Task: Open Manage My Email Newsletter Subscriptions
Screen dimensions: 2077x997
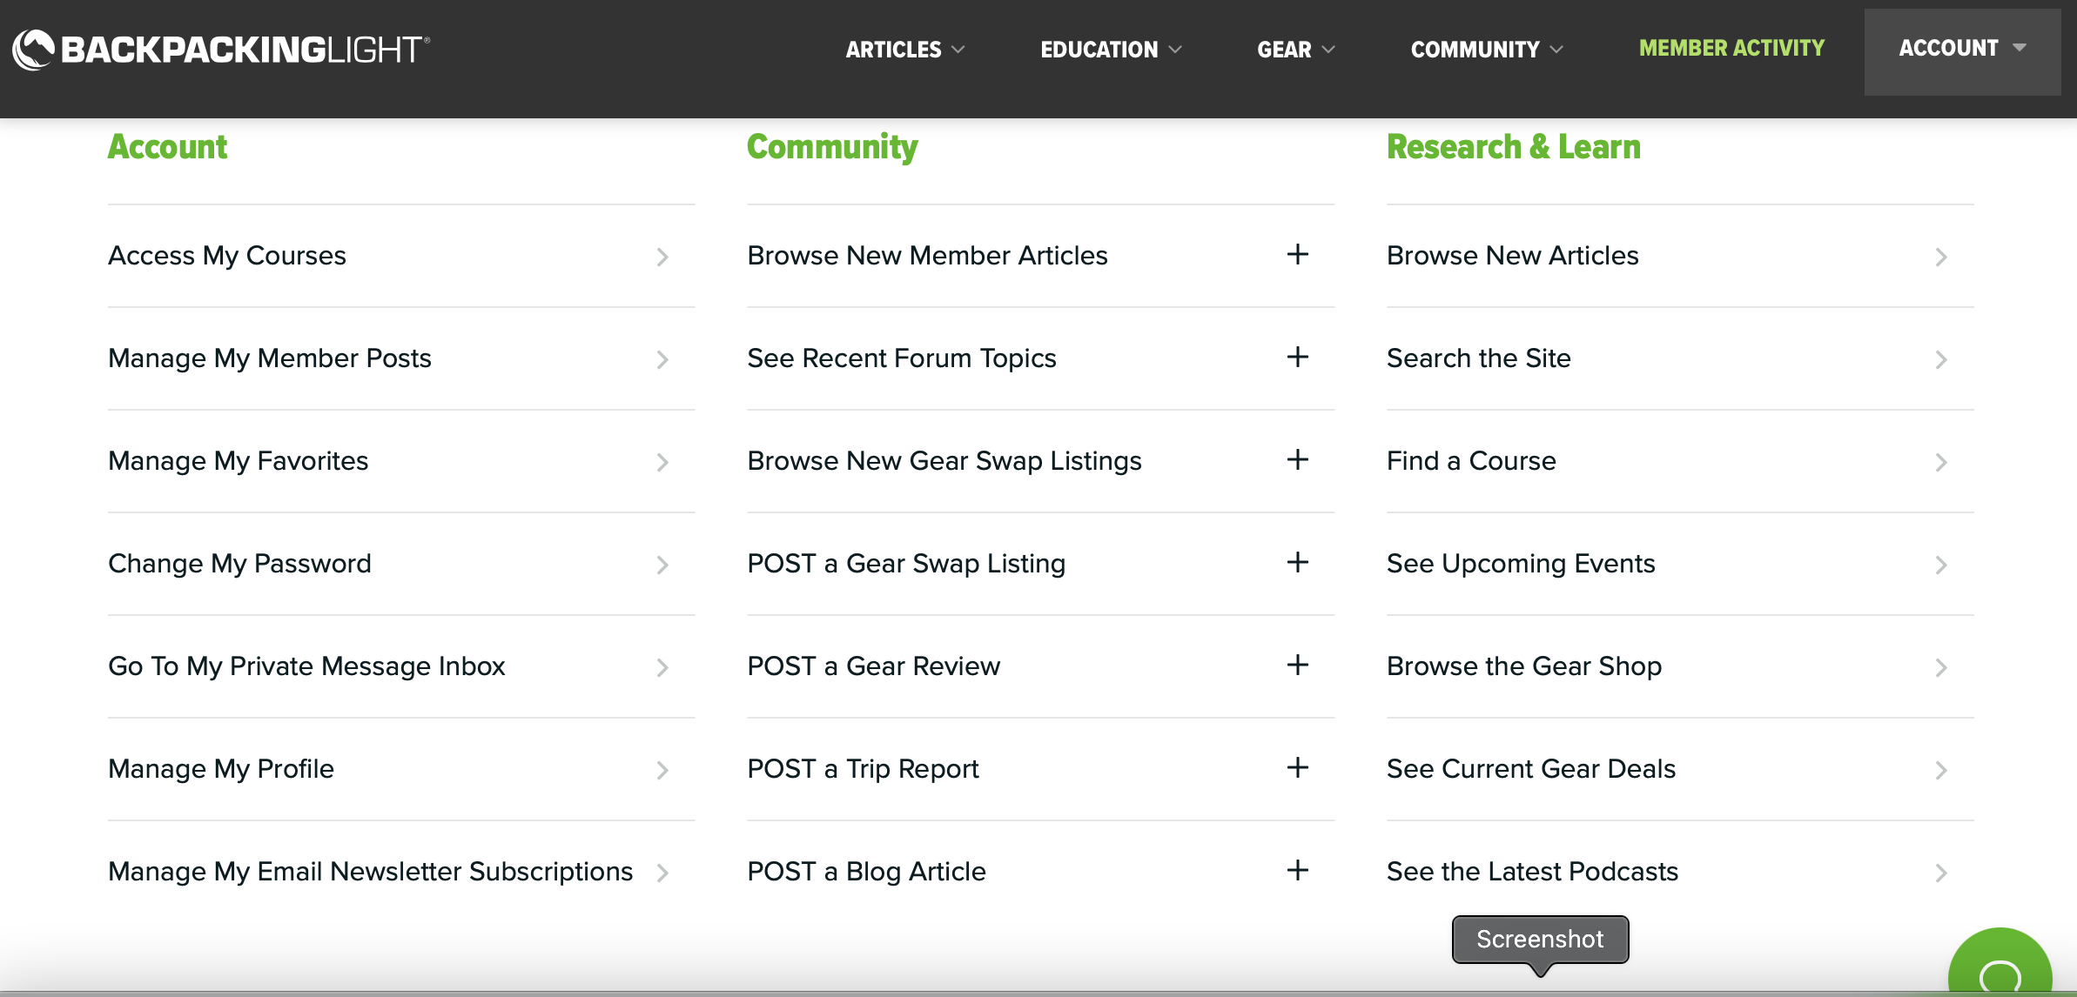Action: (370, 872)
